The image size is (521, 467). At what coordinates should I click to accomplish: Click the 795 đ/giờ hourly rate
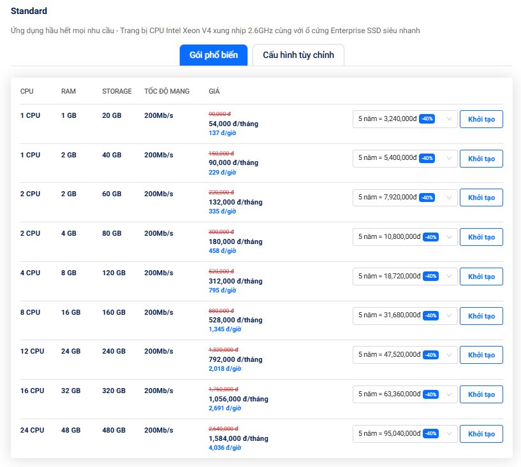223,291
